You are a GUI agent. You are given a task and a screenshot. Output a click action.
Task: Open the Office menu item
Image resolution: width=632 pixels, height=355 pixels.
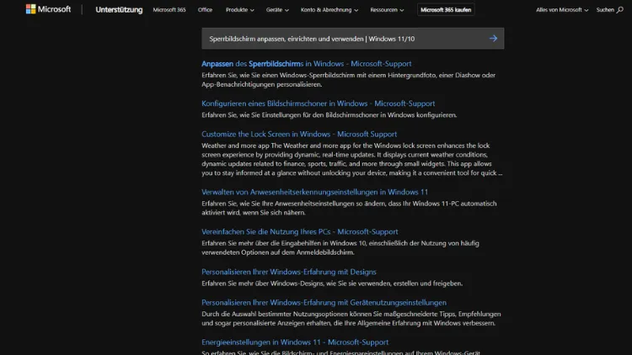coord(205,9)
